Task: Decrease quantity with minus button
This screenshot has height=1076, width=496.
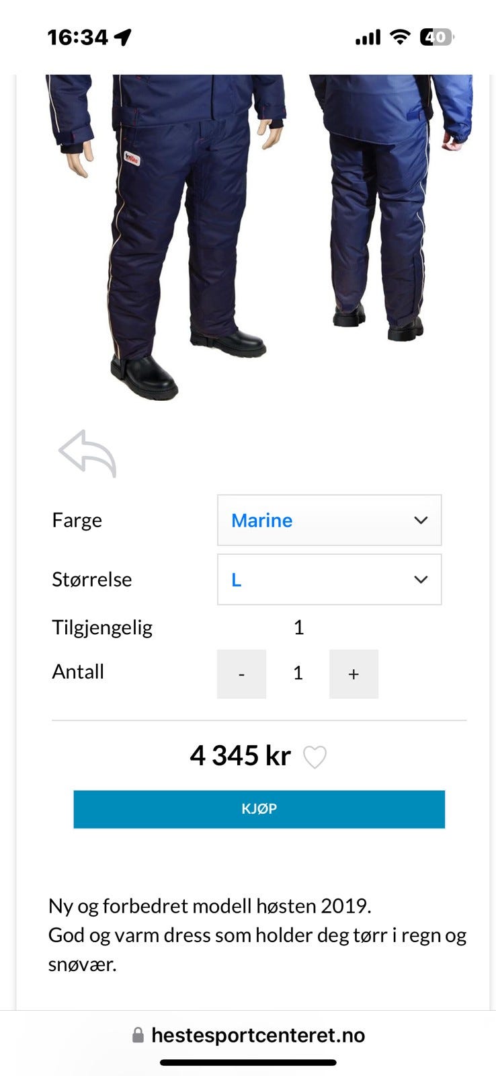Action: 241,674
